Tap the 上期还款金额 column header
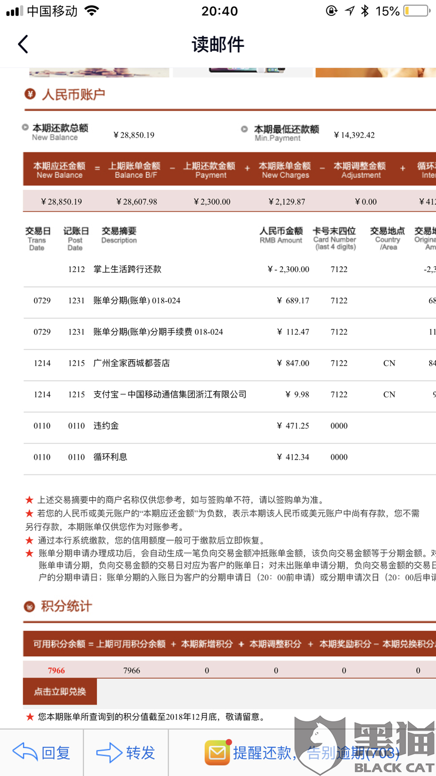Screen dimensions: 436x776 [x=210, y=170]
